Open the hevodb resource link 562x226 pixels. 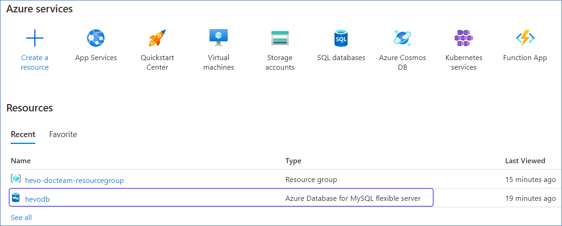[x=37, y=198]
